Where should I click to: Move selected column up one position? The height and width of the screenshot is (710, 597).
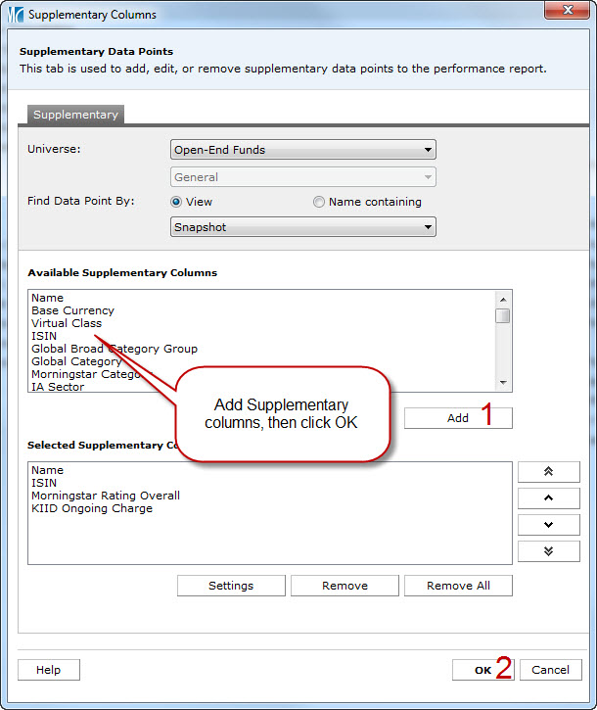point(548,497)
